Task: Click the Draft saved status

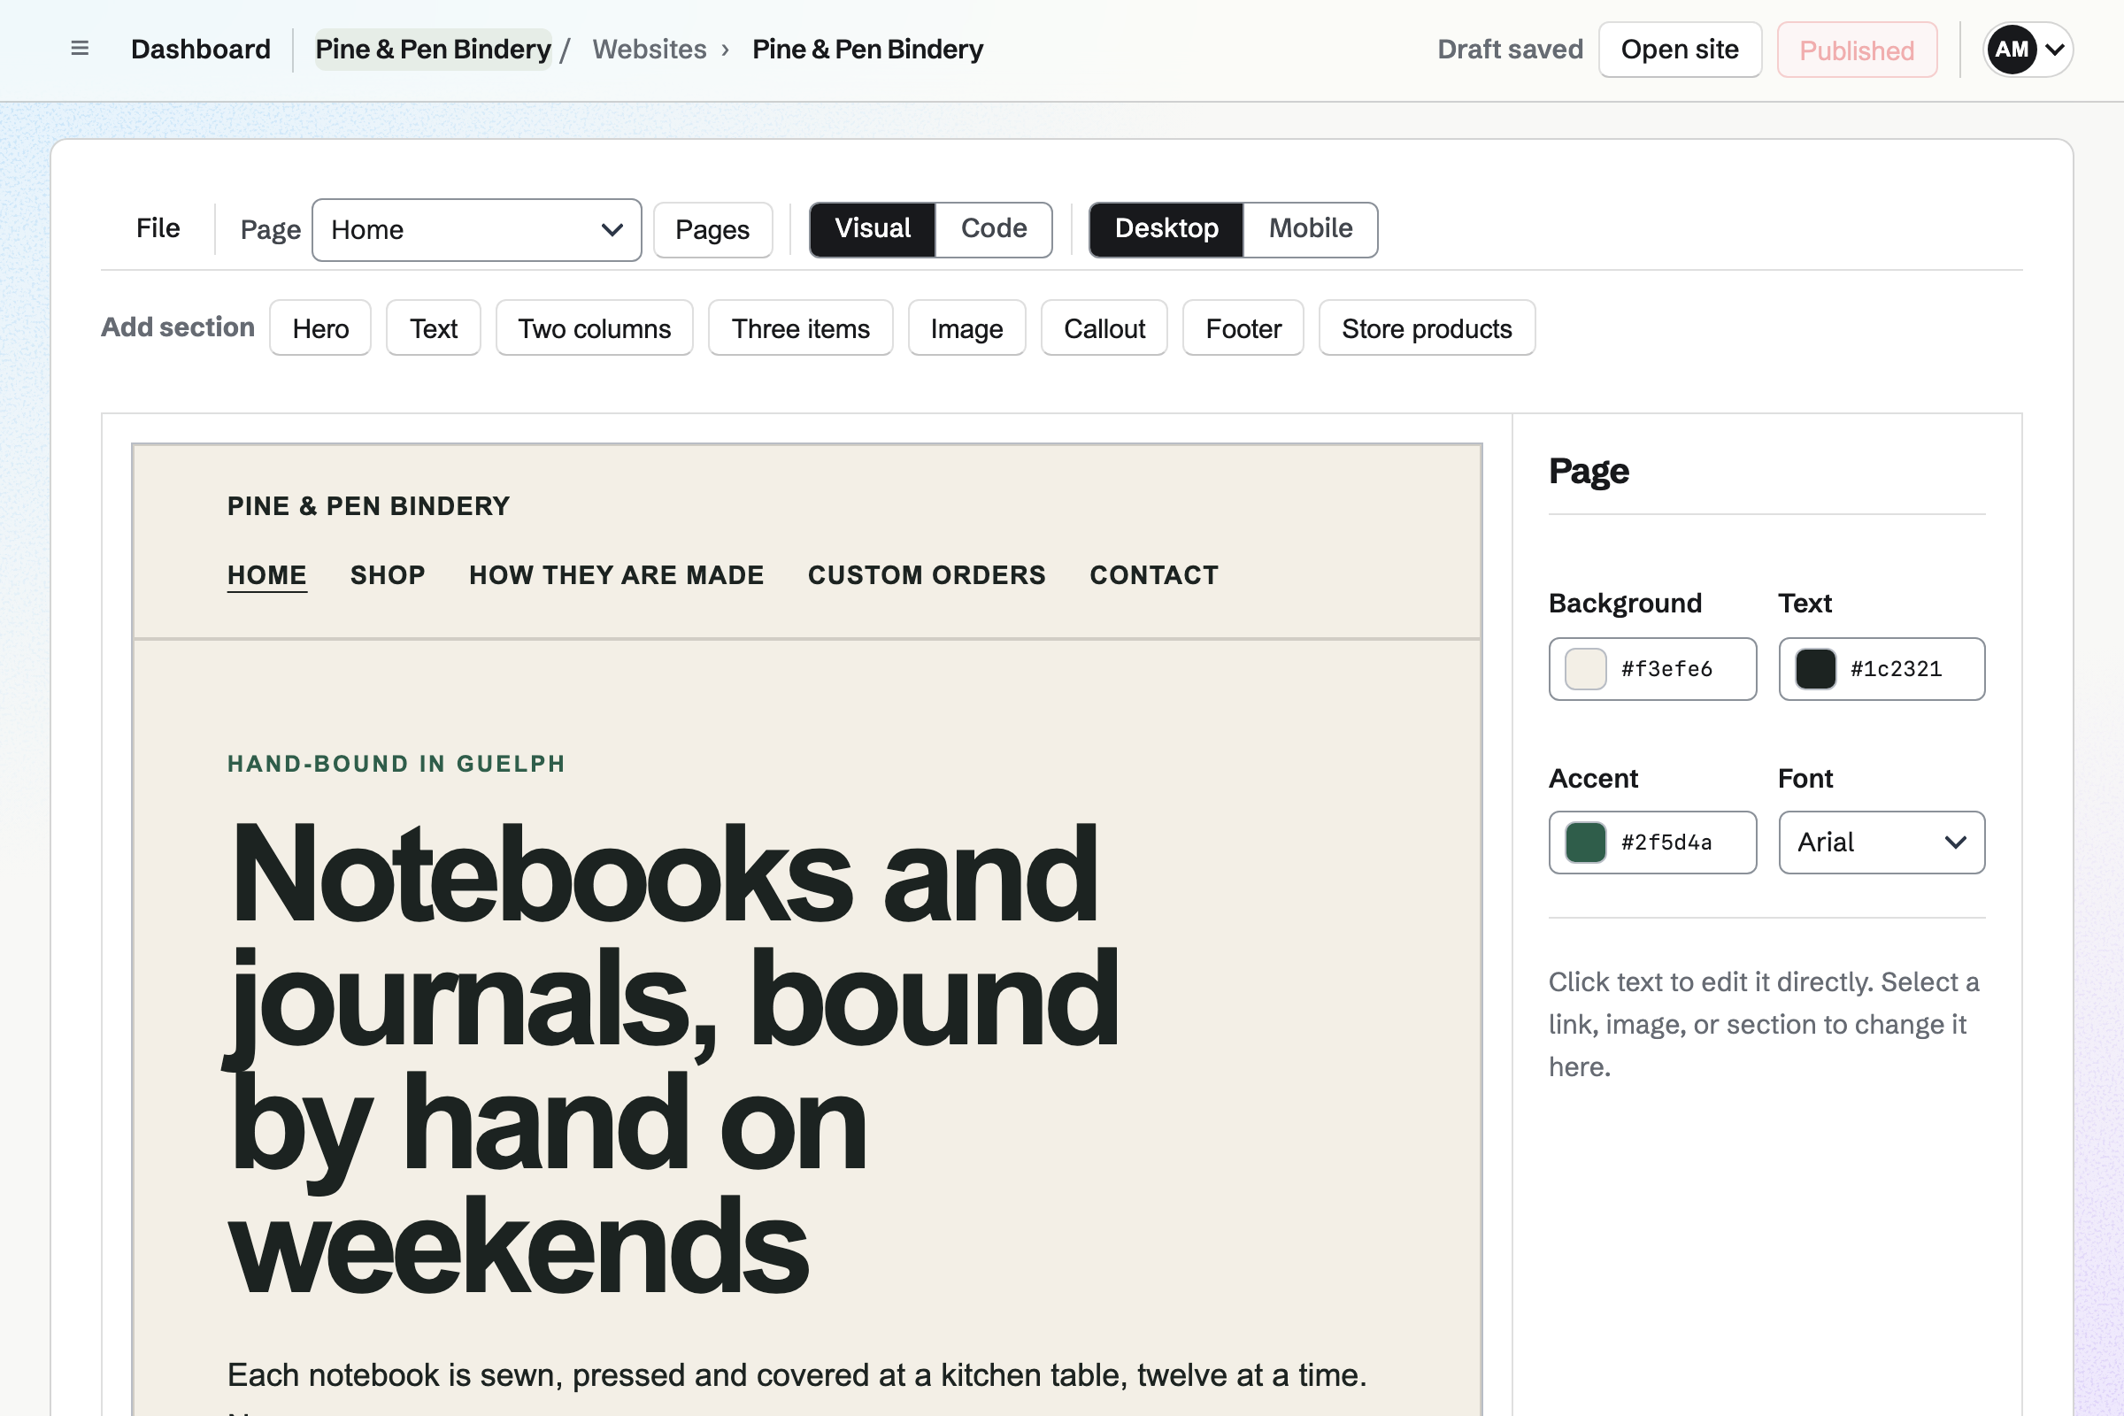Action: (1510, 50)
